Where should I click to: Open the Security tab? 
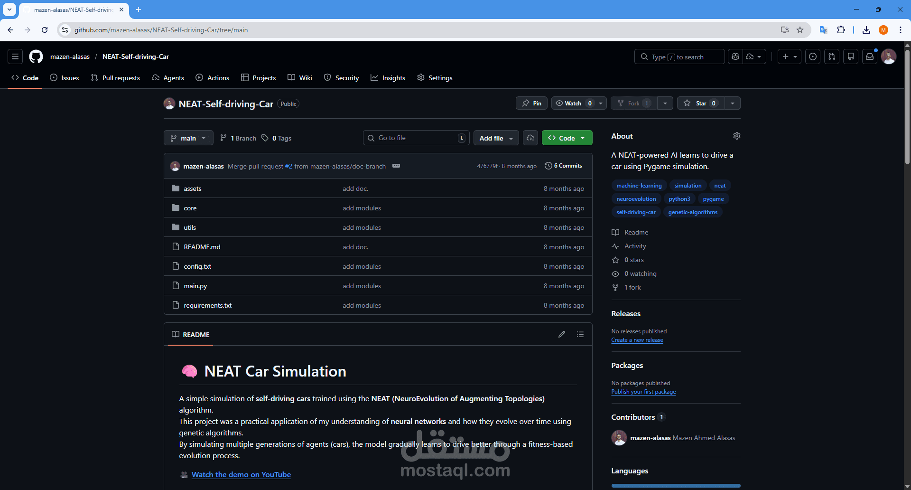click(x=342, y=78)
